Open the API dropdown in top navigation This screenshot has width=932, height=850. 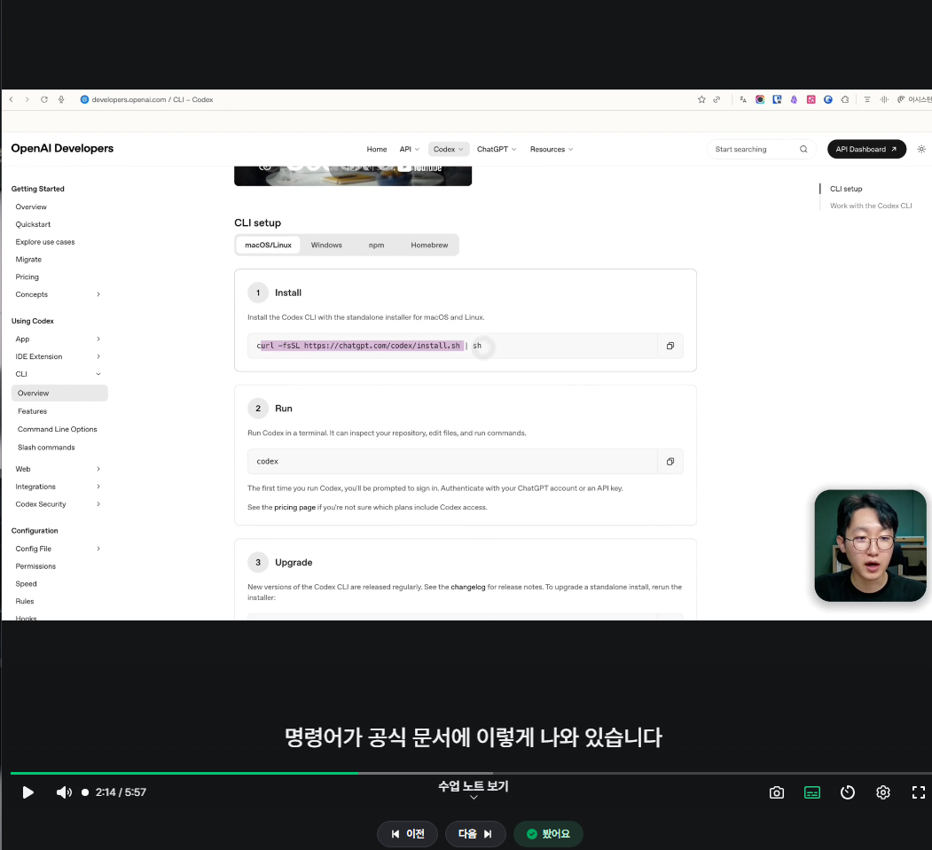pyautogui.click(x=410, y=149)
